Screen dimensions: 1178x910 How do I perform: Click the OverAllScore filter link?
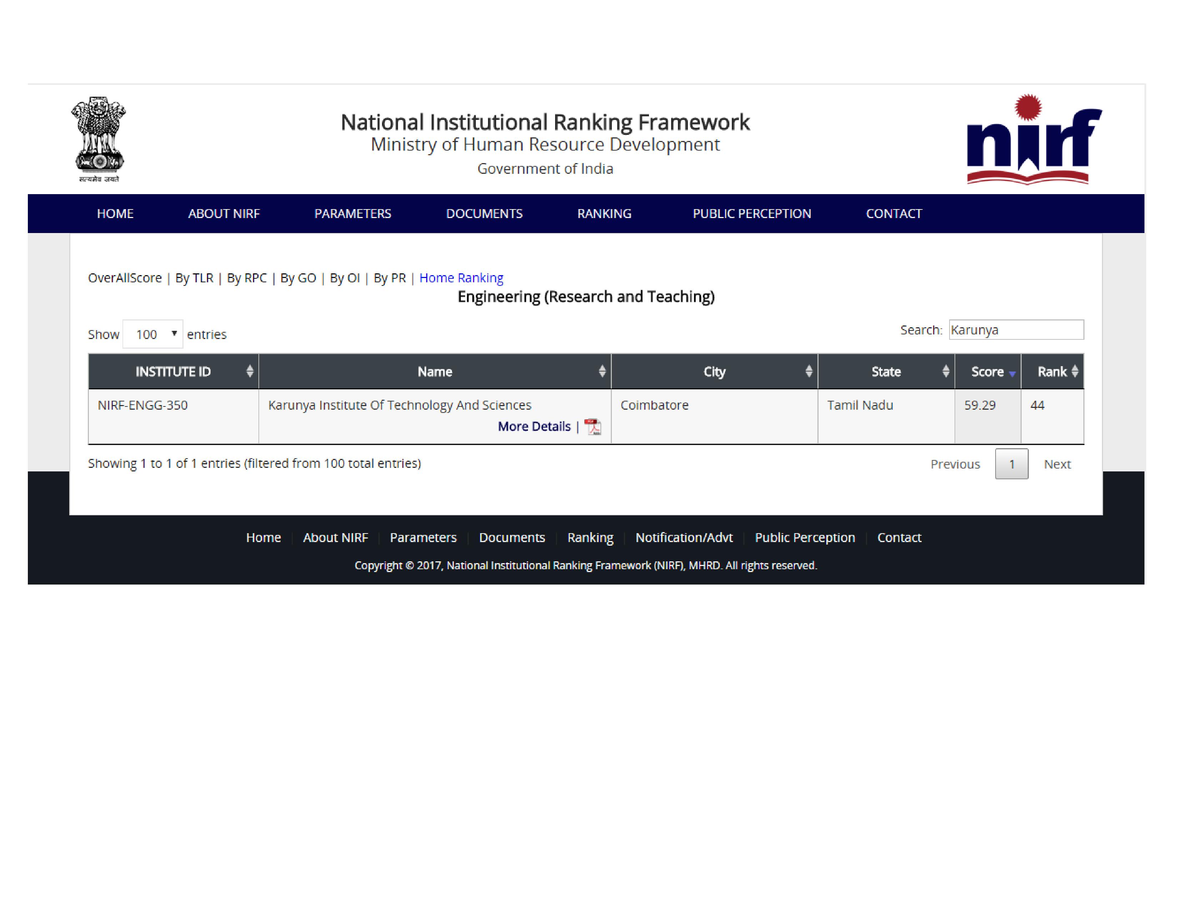125,278
